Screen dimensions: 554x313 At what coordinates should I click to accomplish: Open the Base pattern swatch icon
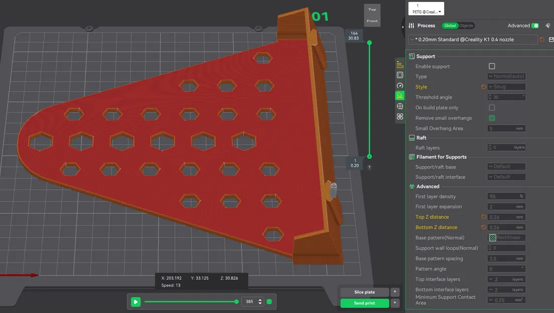pyautogui.click(x=492, y=237)
